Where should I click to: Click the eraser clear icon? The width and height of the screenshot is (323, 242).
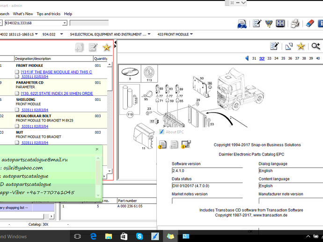(x=310, y=23)
